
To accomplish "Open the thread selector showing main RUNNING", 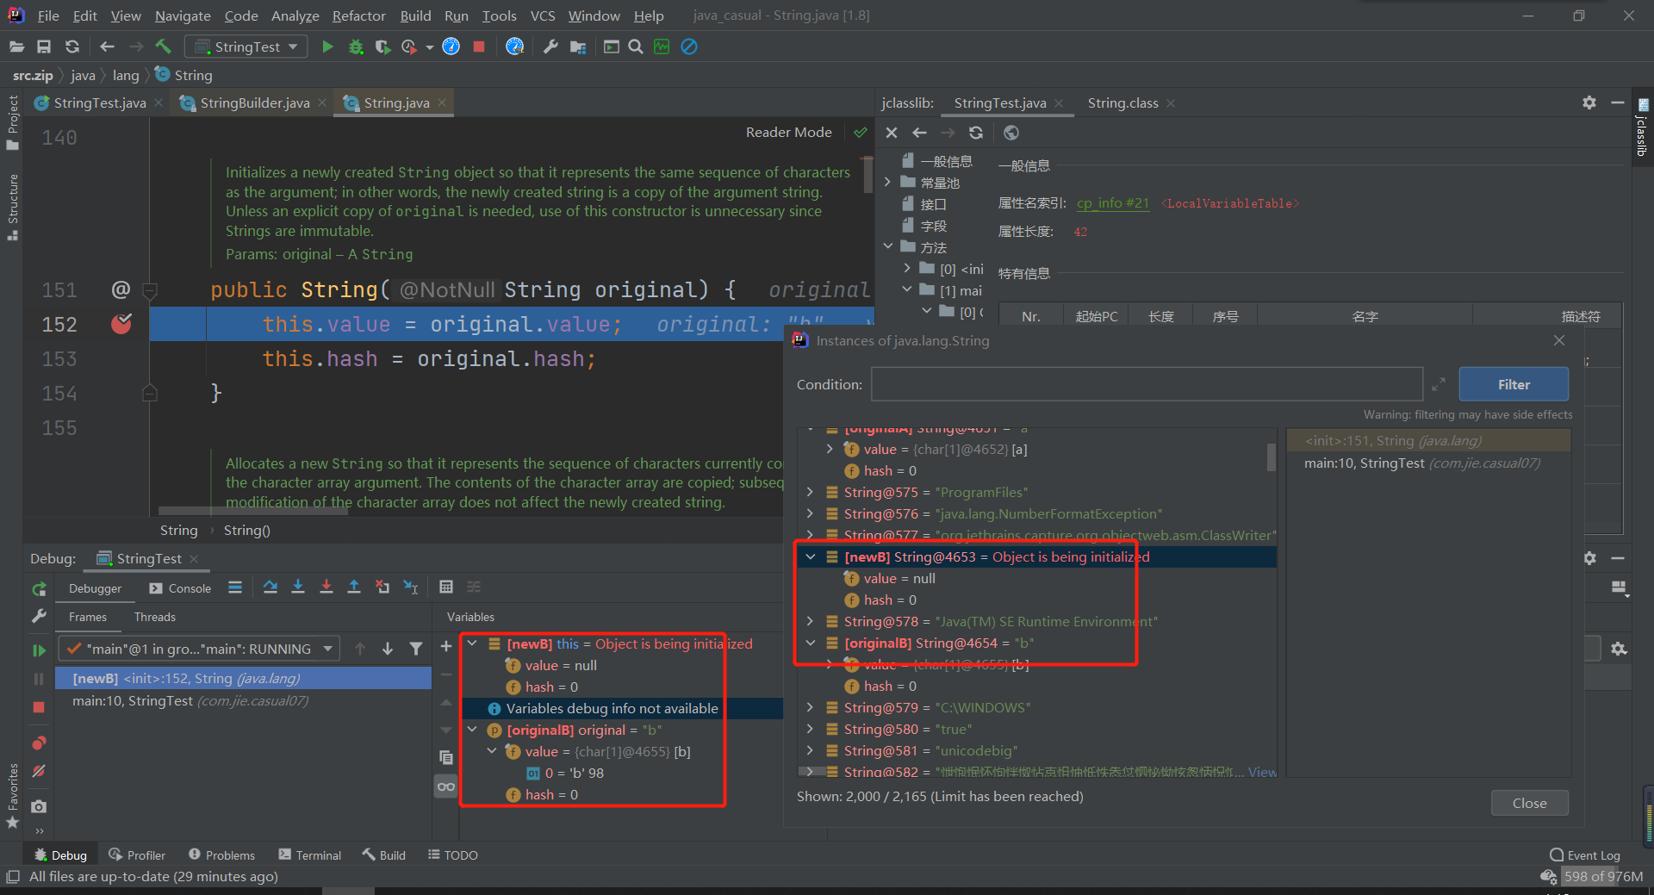I will click(x=199, y=649).
